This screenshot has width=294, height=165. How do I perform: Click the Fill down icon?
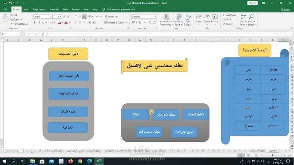[x=224, y=20]
